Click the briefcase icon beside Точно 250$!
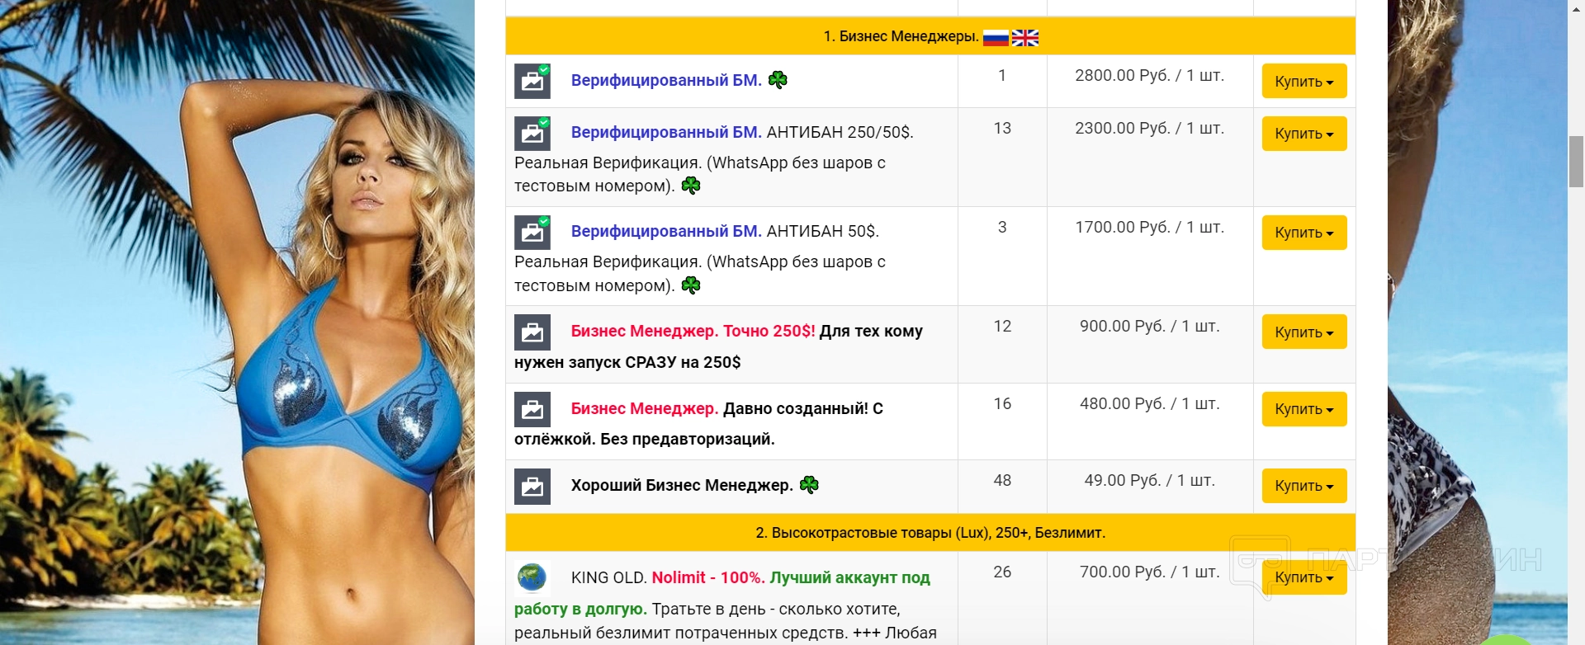The image size is (1585, 645). [x=532, y=332]
